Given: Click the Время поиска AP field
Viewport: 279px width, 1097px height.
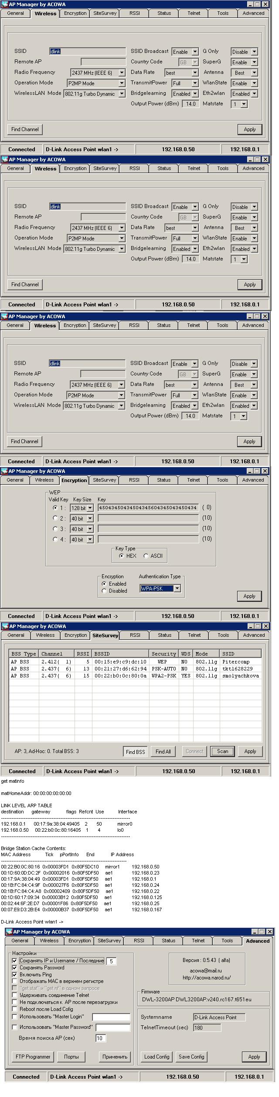Looking at the screenshot, I should [101, 1038].
